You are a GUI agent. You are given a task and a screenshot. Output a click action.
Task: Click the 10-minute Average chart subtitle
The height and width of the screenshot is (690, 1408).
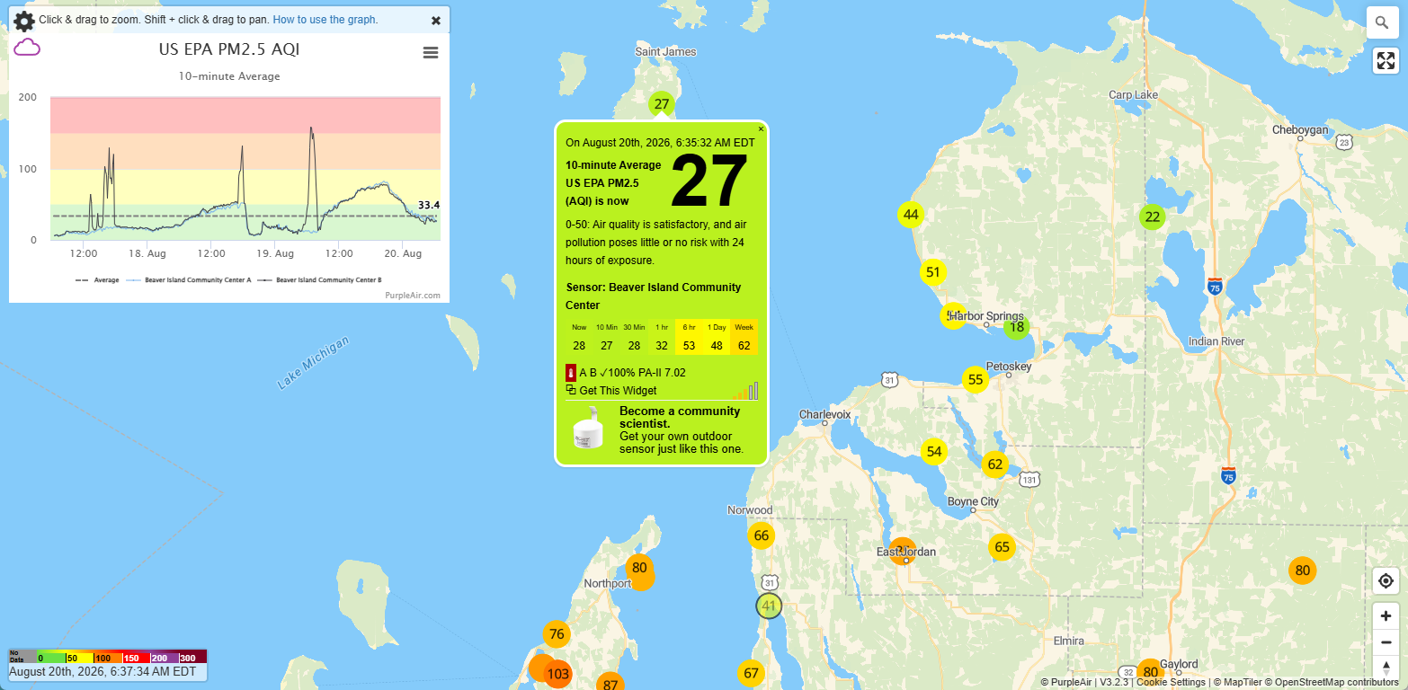coord(229,76)
